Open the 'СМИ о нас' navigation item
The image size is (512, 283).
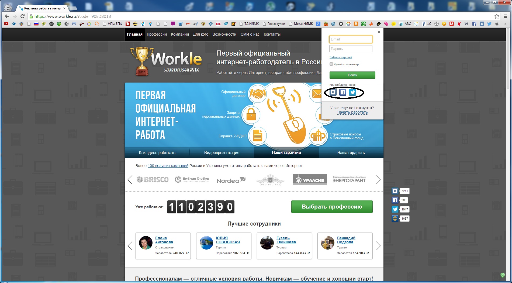pyautogui.click(x=250, y=34)
